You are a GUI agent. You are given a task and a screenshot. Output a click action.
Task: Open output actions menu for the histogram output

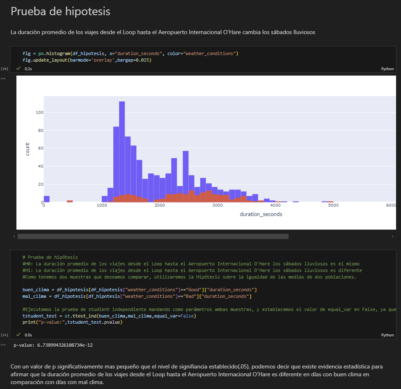point(3,78)
